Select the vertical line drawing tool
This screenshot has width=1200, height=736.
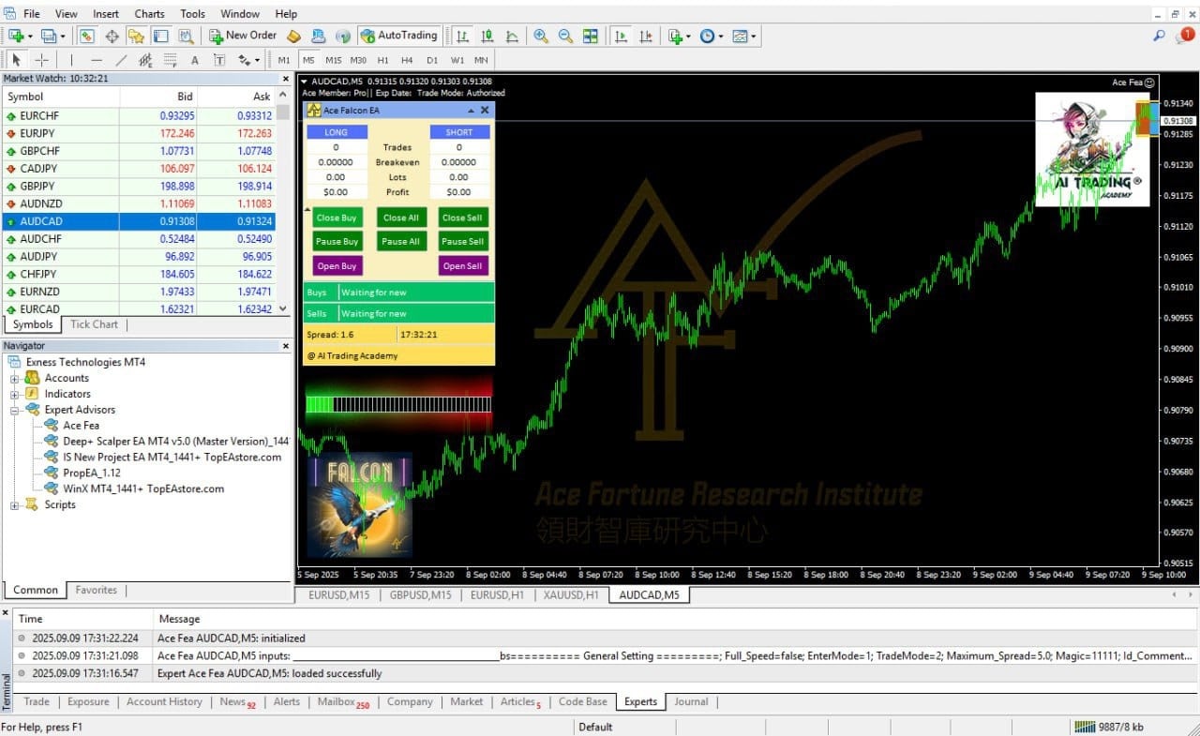point(70,60)
